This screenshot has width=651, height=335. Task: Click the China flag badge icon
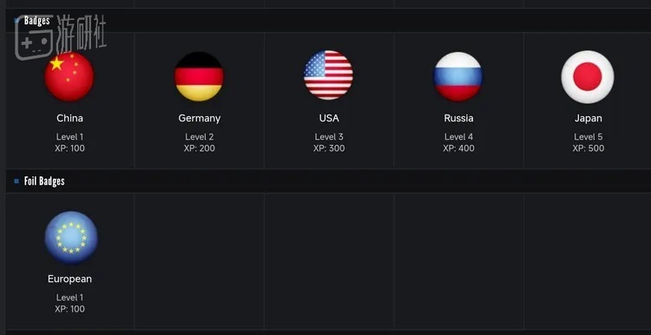(69, 76)
